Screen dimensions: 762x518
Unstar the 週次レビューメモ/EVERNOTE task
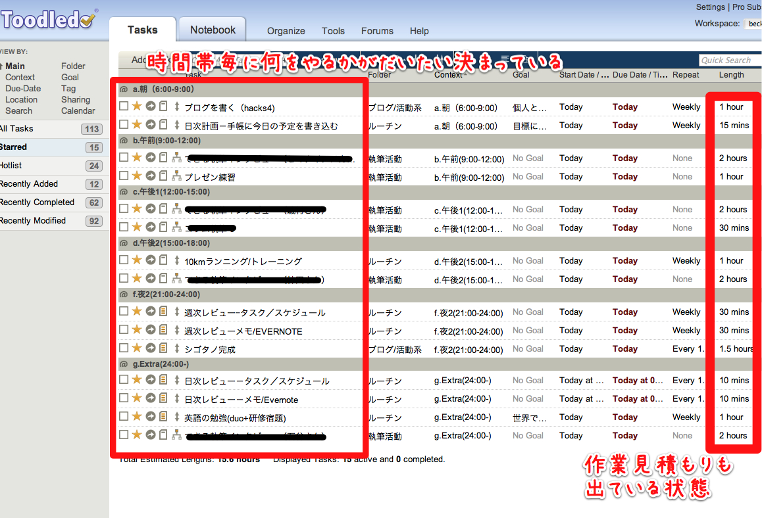pyautogui.click(x=137, y=330)
